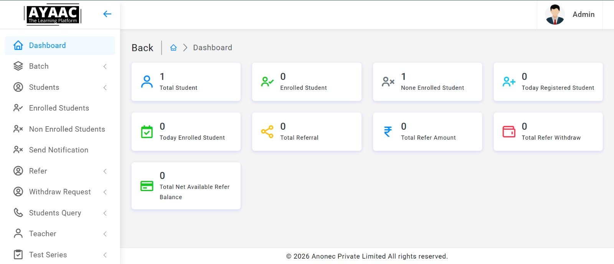Click the wallet icon on Total Refer Withdraw
Viewport: 614px width, 264px height.
click(x=509, y=132)
